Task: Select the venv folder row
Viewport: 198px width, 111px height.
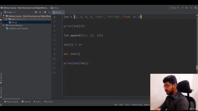Action: click(x=27, y=19)
